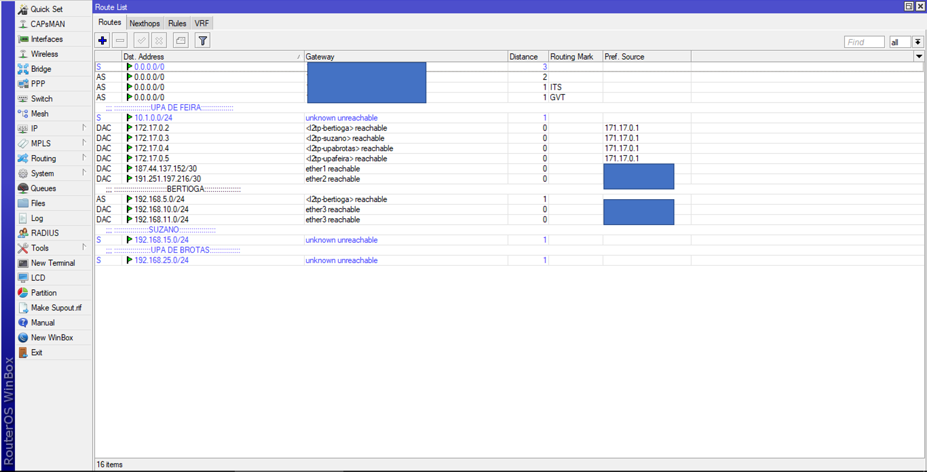The height and width of the screenshot is (472, 927).
Task: Add a new route with plus button
Action: click(102, 41)
